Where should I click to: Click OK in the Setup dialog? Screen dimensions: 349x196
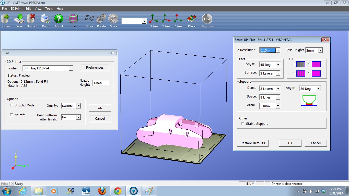[290, 143]
